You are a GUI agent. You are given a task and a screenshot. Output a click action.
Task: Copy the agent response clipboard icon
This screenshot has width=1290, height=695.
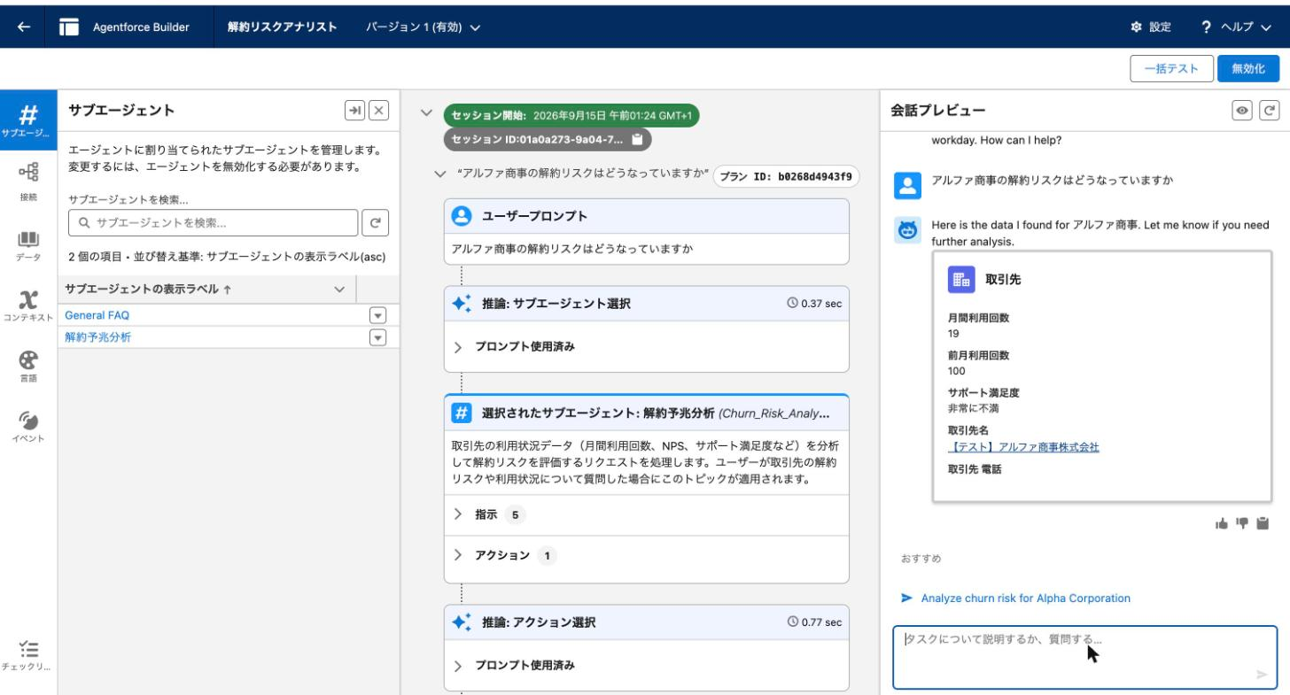1263,523
